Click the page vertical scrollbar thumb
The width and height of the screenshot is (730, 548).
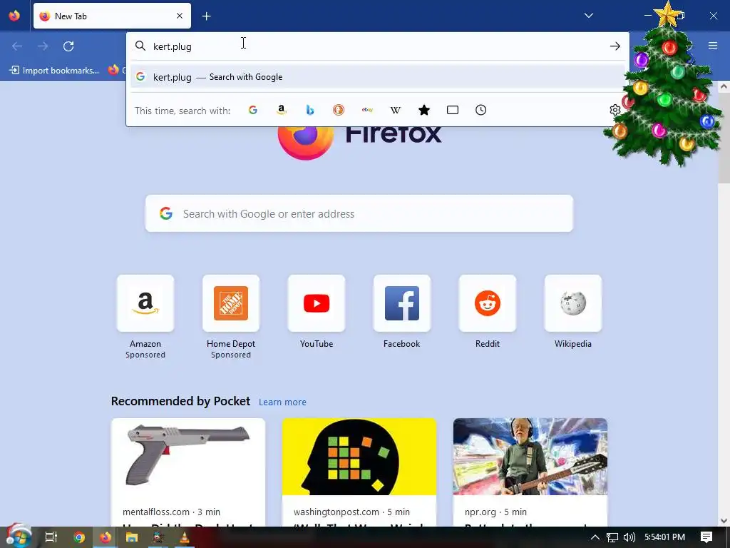(724, 138)
